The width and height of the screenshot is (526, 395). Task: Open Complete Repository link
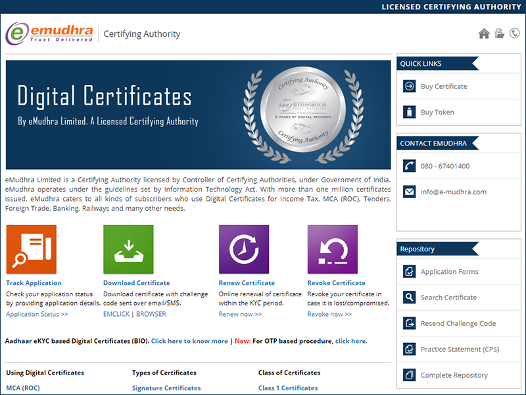coord(454,375)
